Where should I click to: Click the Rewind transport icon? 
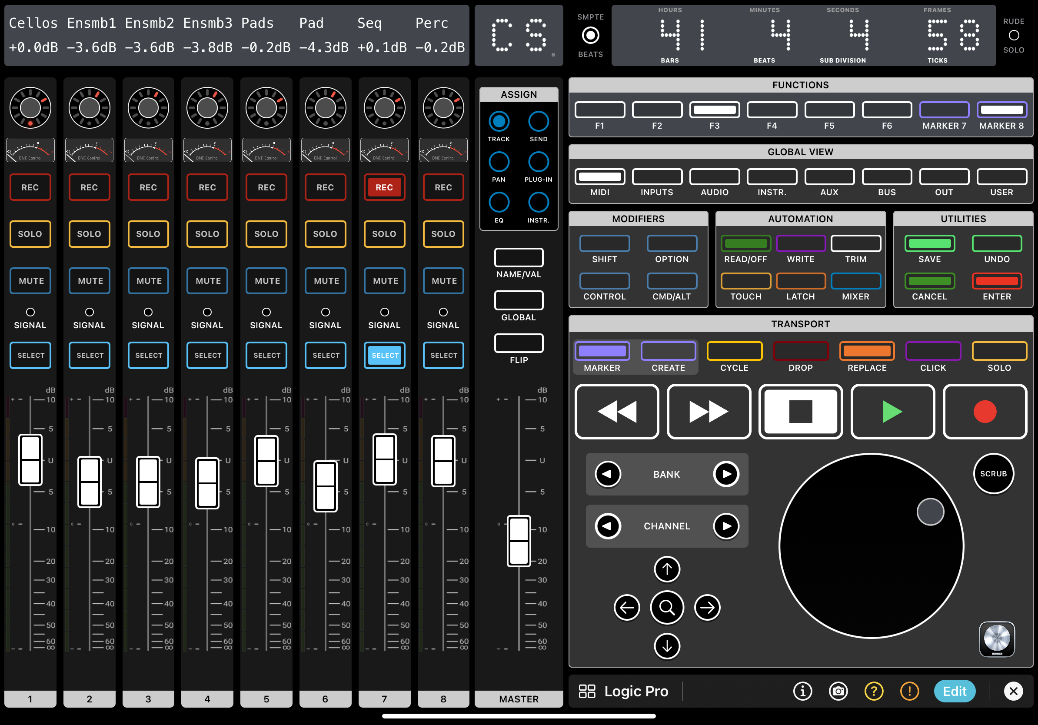[616, 411]
